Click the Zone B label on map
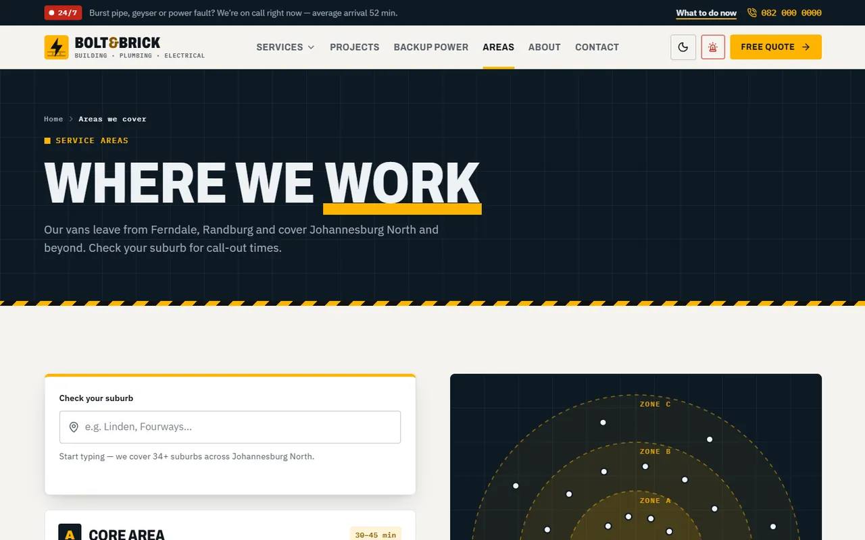This screenshot has height=540, width=865. 655,452
